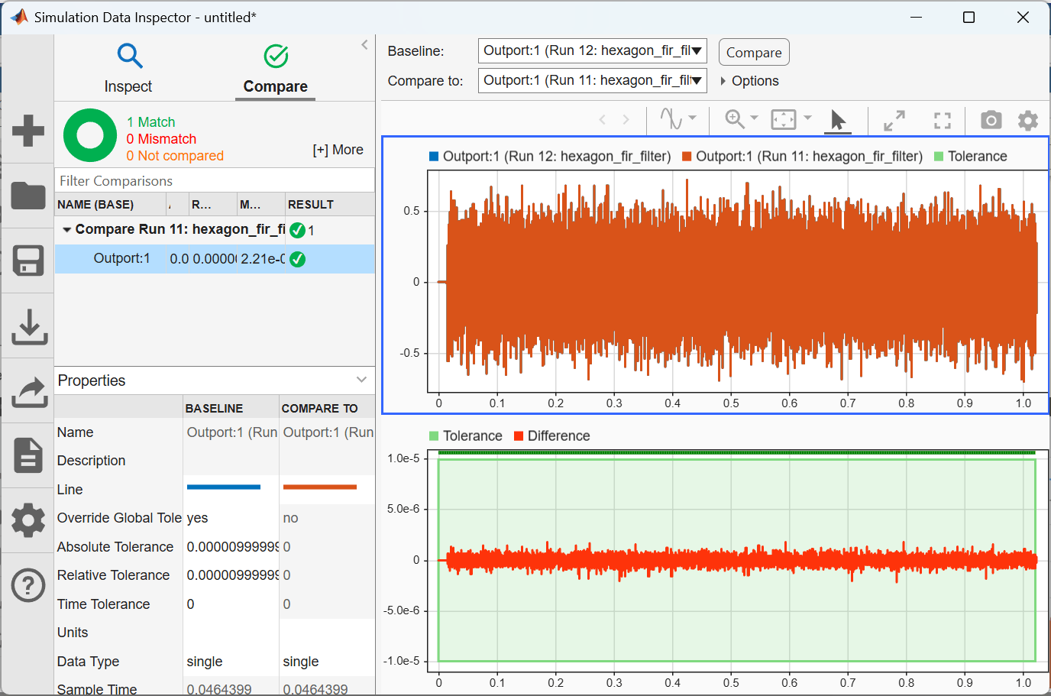Click the Filter Comparisons input field
The width and height of the screenshot is (1051, 696).
point(215,181)
